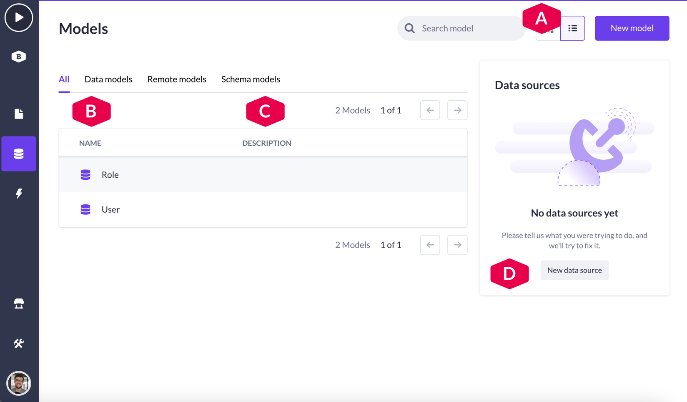The width and height of the screenshot is (687, 402).
Task: Create a New model
Action: [x=632, y=28]
